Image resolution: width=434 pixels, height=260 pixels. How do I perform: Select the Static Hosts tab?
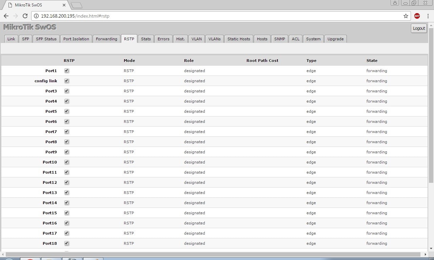pyautogui.click(x=239, y=39)
